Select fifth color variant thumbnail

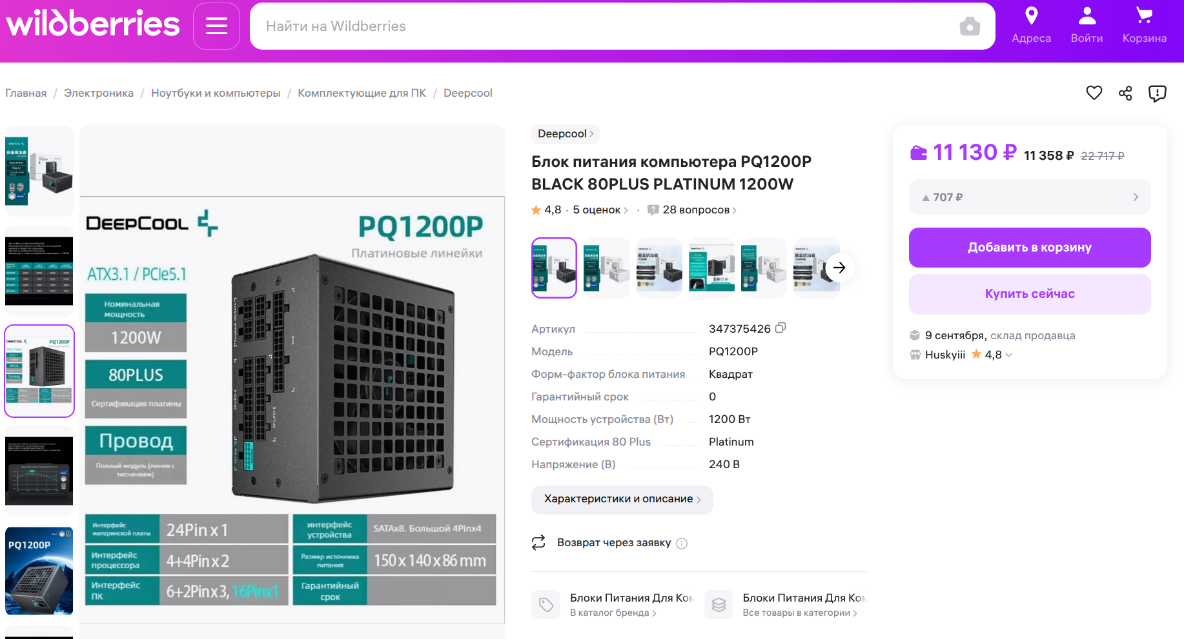click(764, 268)
